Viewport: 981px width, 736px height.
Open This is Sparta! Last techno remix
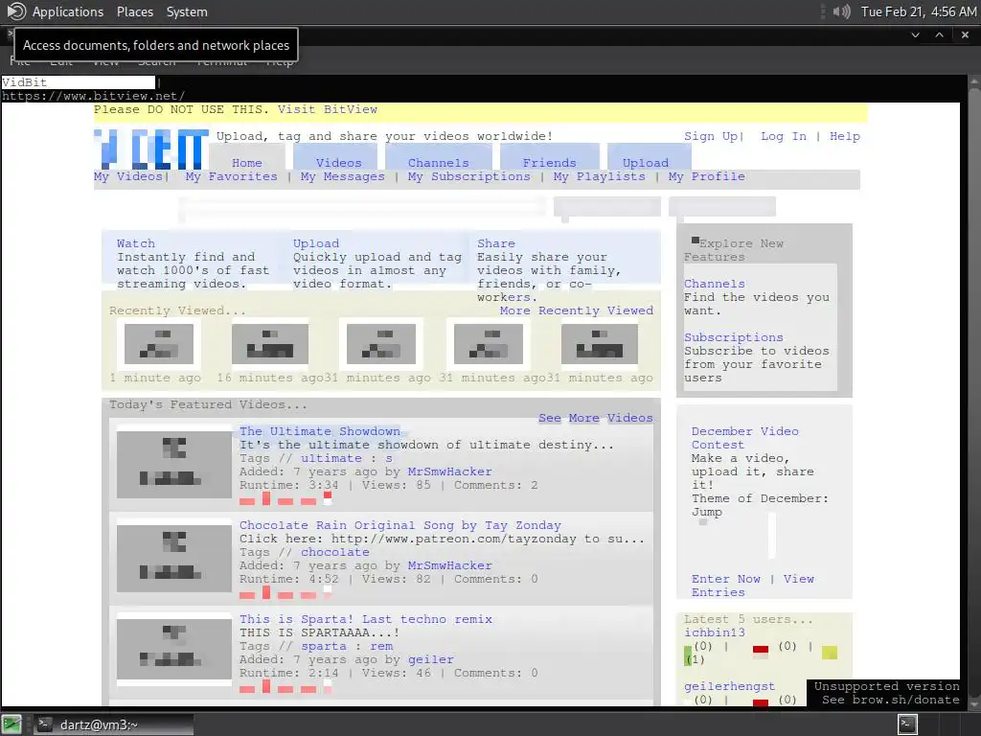[x=366, y=619]
